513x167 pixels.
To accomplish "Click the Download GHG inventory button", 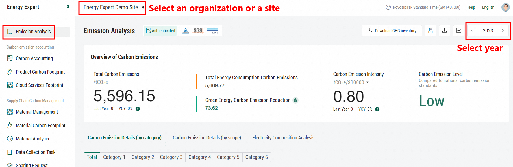I will [392, 31].
